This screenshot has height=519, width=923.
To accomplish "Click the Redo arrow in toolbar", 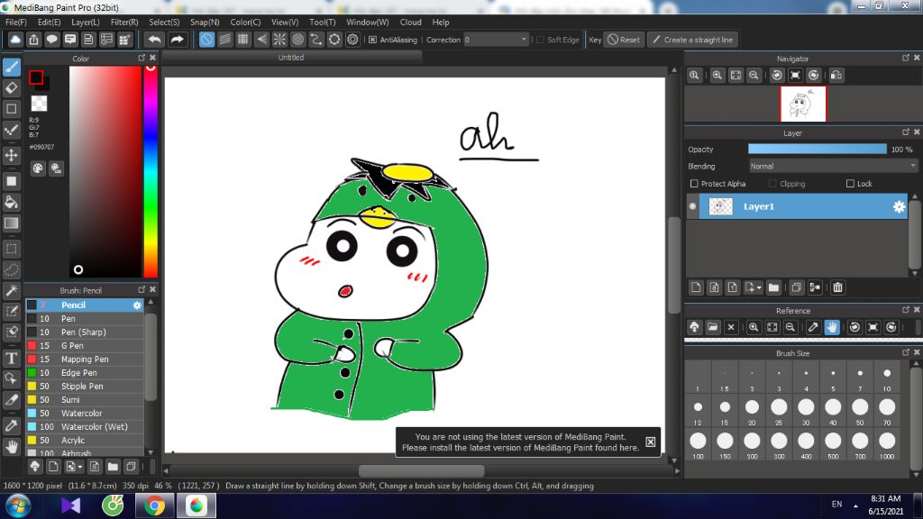I will point(177,40).
